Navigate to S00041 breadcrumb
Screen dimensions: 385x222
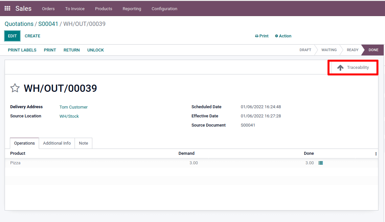tap(48, 24)
